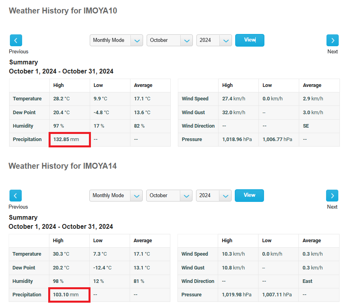Click IMOYA14 wind speed high 10.3 km/h
349x307 pixels.
pyautogui.click(x=233, y=254)
